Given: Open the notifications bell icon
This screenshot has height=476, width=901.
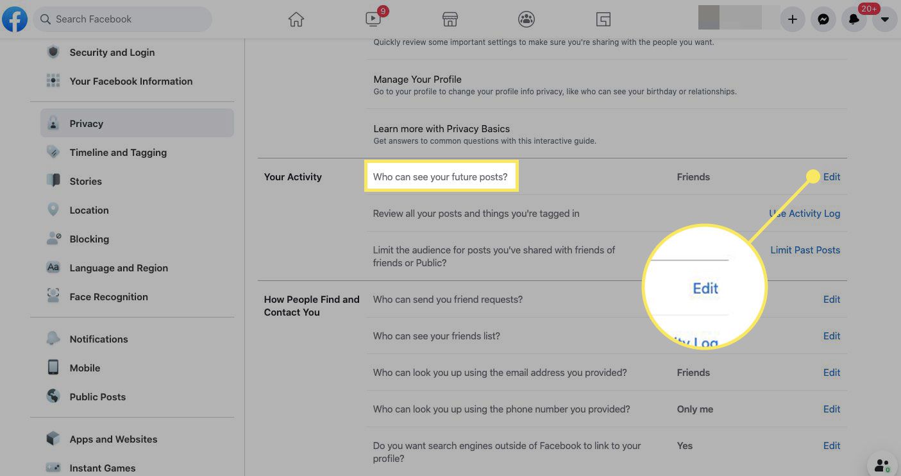Looking at the screenshot, I should [854, 19].
